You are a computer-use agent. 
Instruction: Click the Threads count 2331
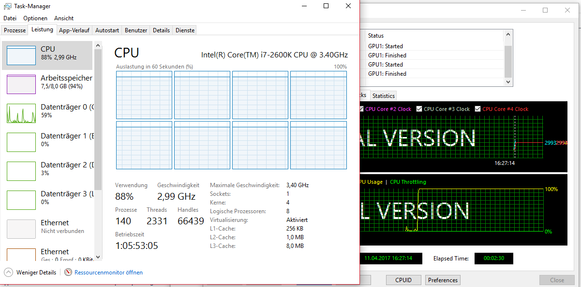pos(157,221)
